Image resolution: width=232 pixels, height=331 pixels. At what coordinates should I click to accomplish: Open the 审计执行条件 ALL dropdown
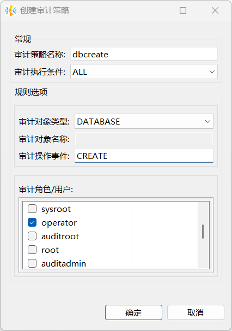[x=144, y=72]
